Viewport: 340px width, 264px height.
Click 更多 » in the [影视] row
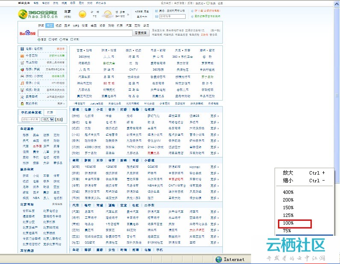point(215,122)
